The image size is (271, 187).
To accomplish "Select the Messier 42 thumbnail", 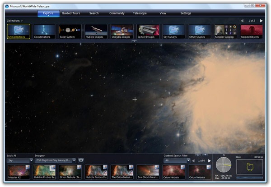I will tap(19, 172).
